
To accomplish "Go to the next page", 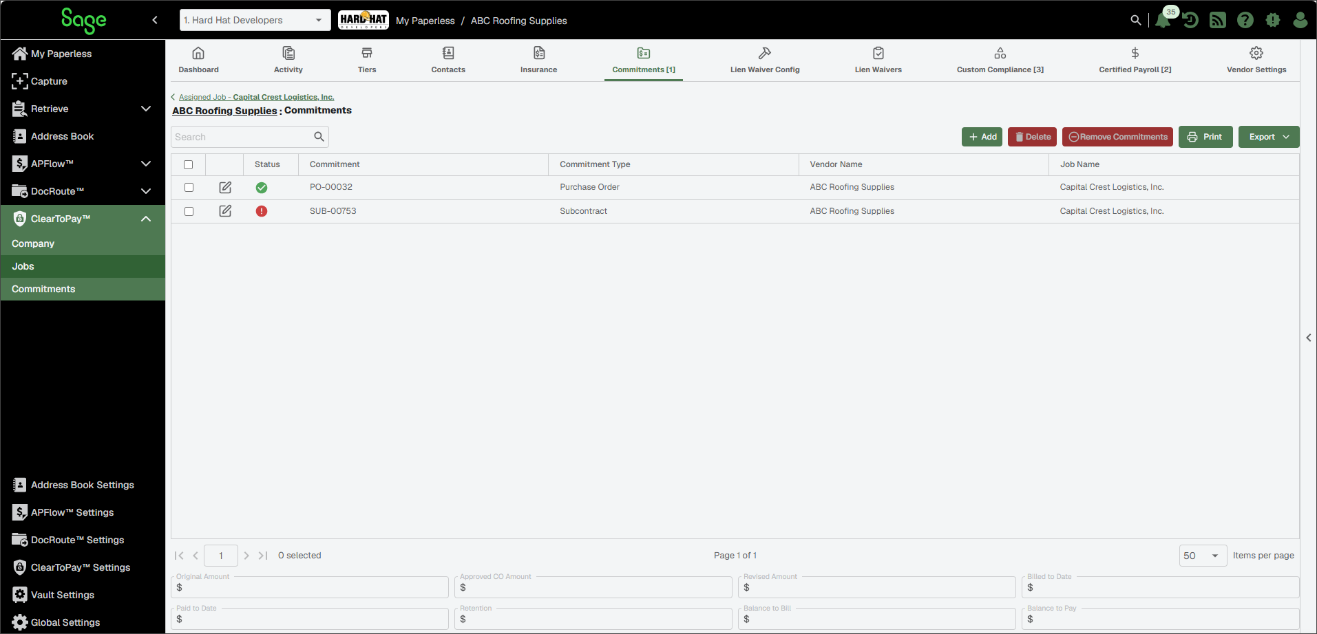I will 246,556.
